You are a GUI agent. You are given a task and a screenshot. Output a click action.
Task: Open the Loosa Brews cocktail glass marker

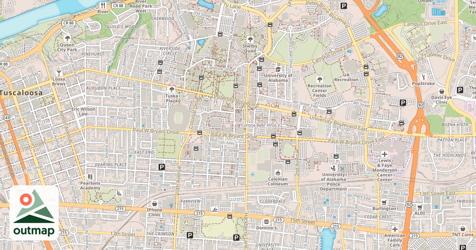point(59,73)
